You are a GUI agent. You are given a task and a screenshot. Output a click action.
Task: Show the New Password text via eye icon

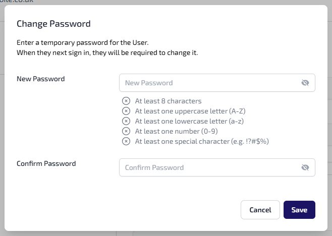pos(305,83)
